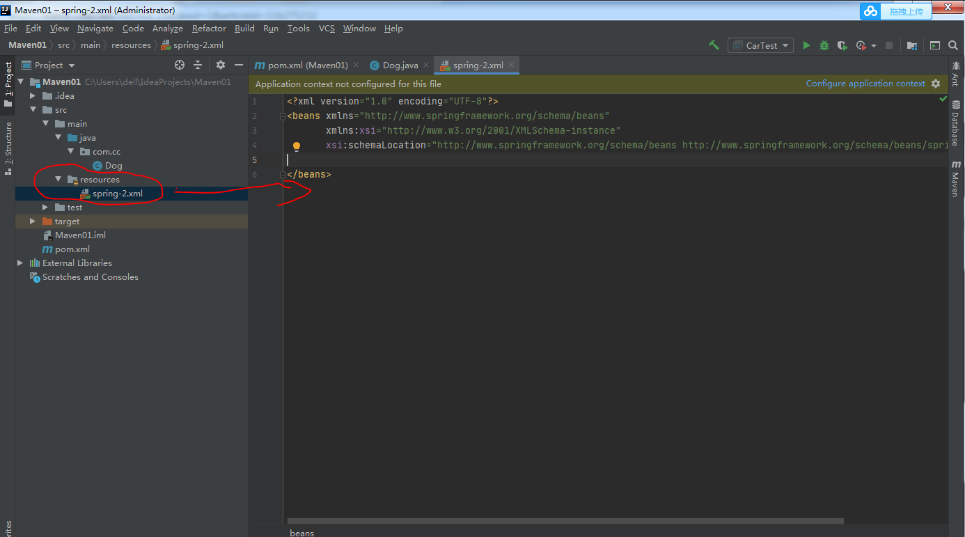This screenshot has height=537, width=965.
Task: Switch to the Dog.java editor tab
Action: click(x=400, y=65)
